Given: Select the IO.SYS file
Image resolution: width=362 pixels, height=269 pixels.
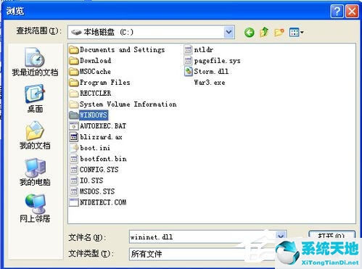Looking at the screenshot, I should pos(86,181).
